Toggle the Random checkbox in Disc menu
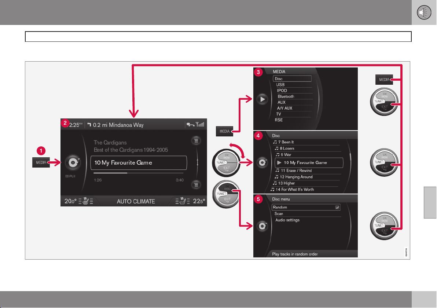 [x=337, y=208]
